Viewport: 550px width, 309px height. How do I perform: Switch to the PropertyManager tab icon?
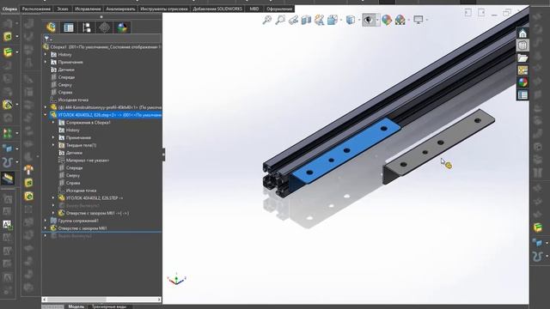coord(69,27)
